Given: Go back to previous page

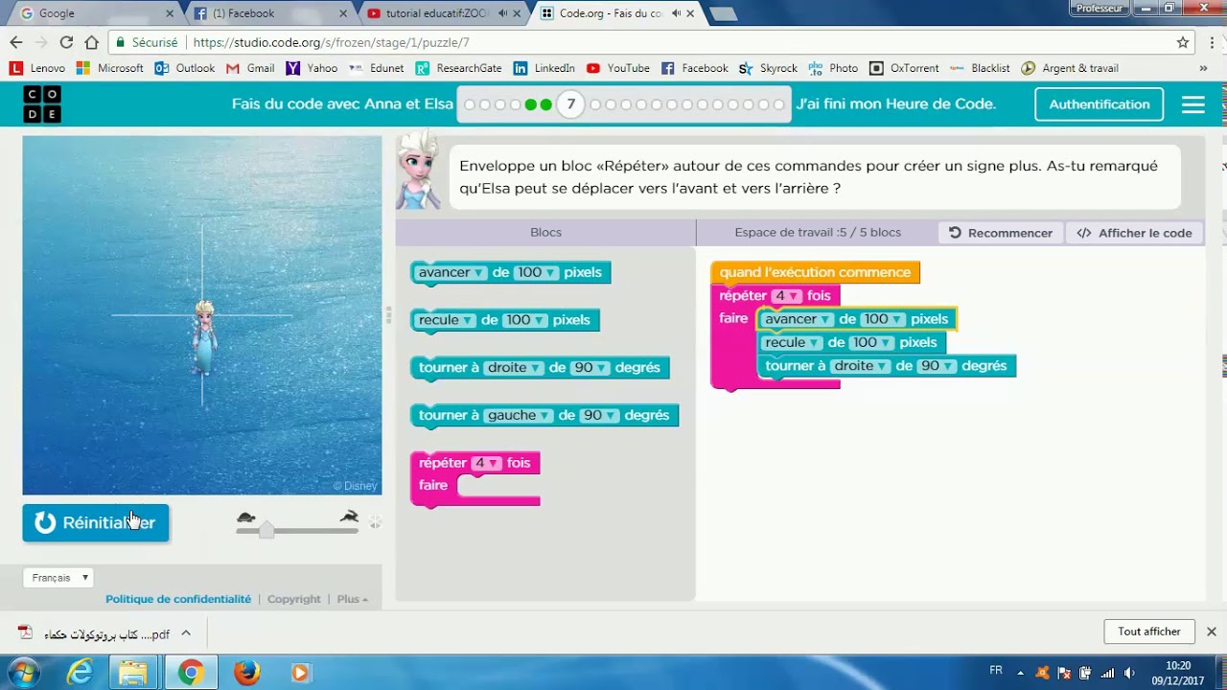Looking at the screenshot, I should [15, 42].
